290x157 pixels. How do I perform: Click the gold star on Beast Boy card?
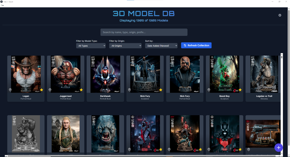240,90
